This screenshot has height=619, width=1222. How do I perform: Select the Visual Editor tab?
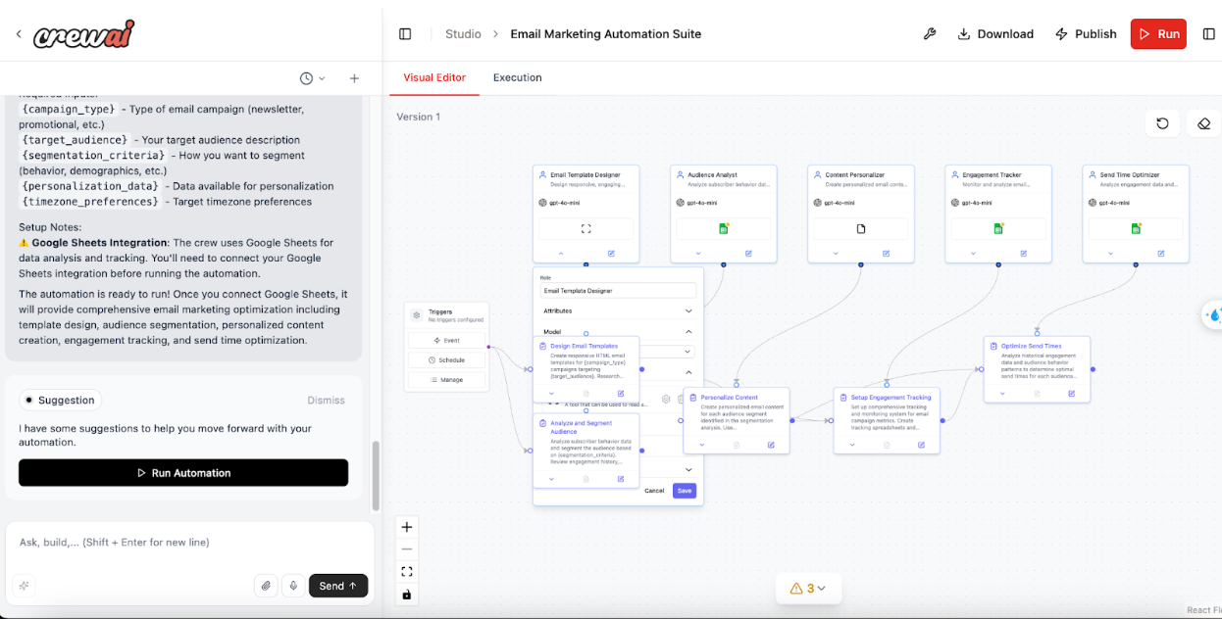tap(434, 77)
